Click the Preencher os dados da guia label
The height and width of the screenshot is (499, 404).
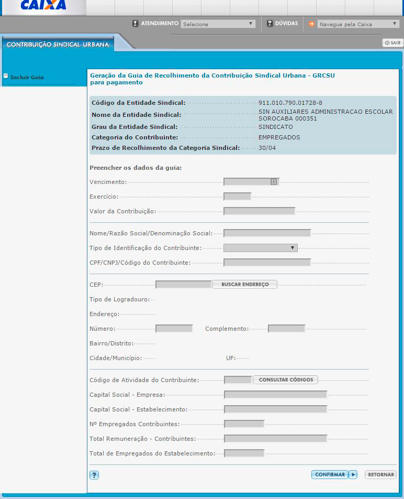click(x=136, y=168)
